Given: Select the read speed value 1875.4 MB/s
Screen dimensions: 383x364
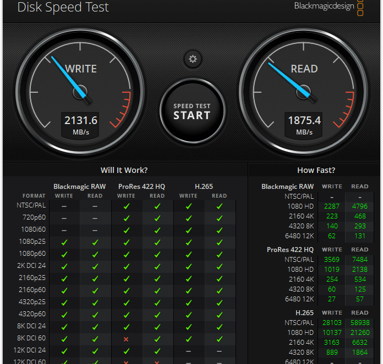Looking at the screenshot, I should [304, 120].
